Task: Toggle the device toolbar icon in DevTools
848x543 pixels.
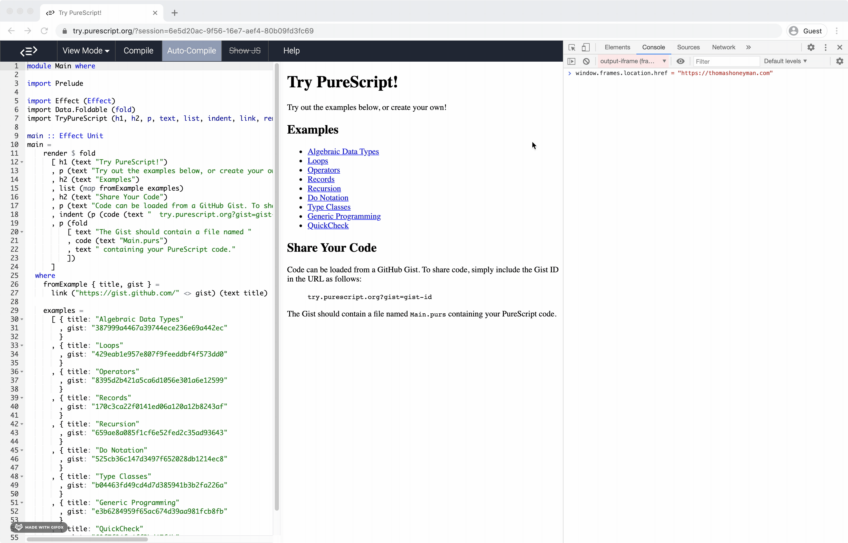Action: (586, 47)
